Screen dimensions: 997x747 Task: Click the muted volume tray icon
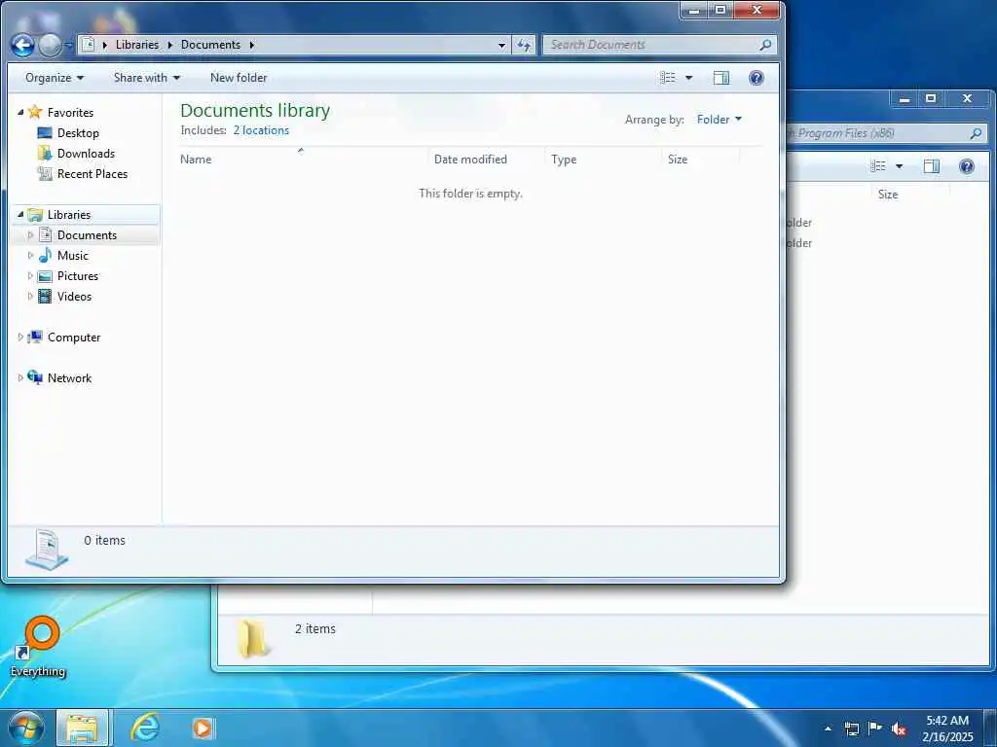point(899,729)
